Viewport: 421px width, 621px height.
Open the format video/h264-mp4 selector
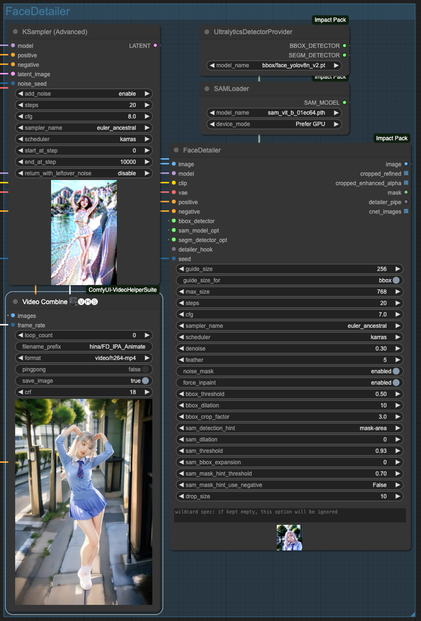click(84, 358)
